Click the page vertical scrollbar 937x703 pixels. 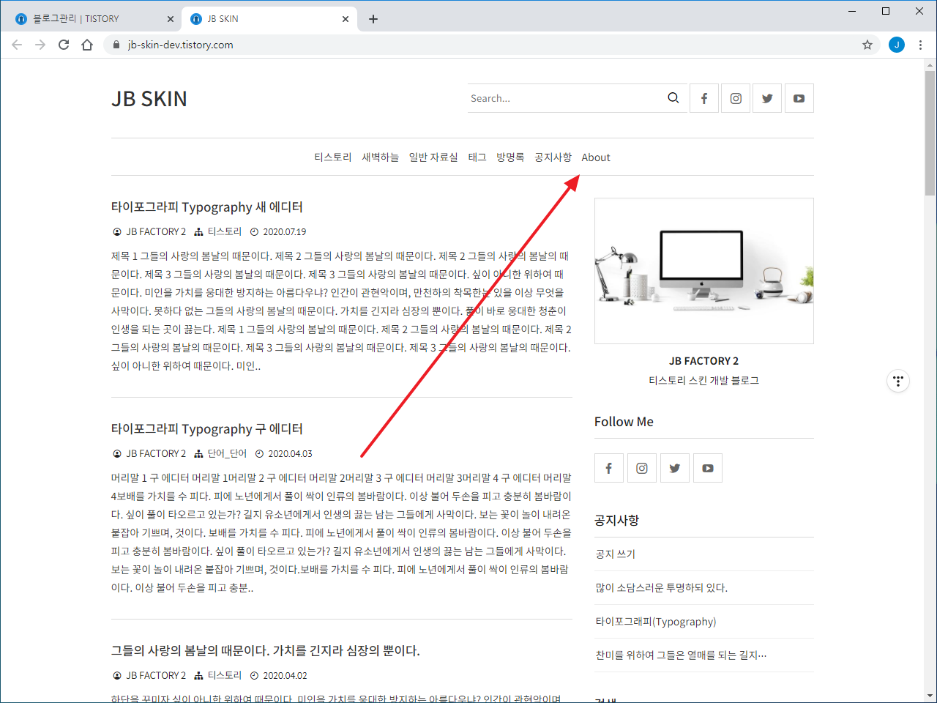click(x=930, y=132)
